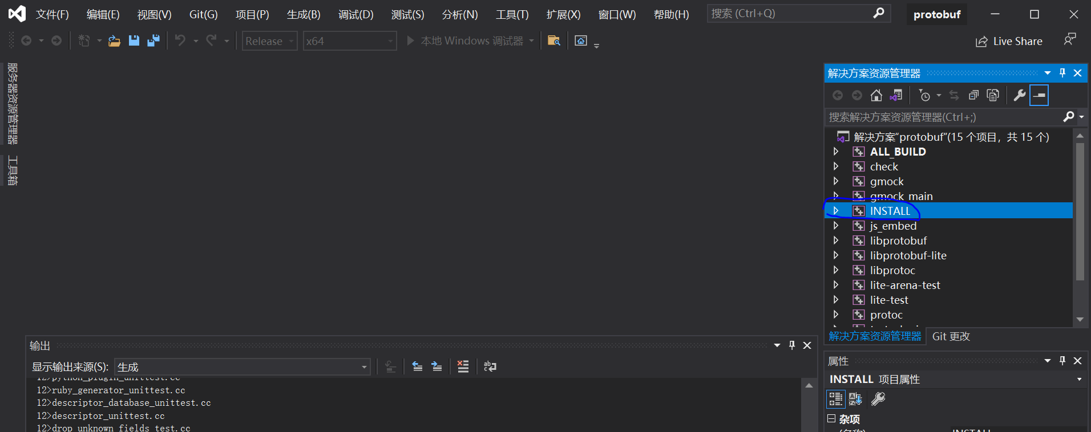Click the Live Share button

[1009, 41]
